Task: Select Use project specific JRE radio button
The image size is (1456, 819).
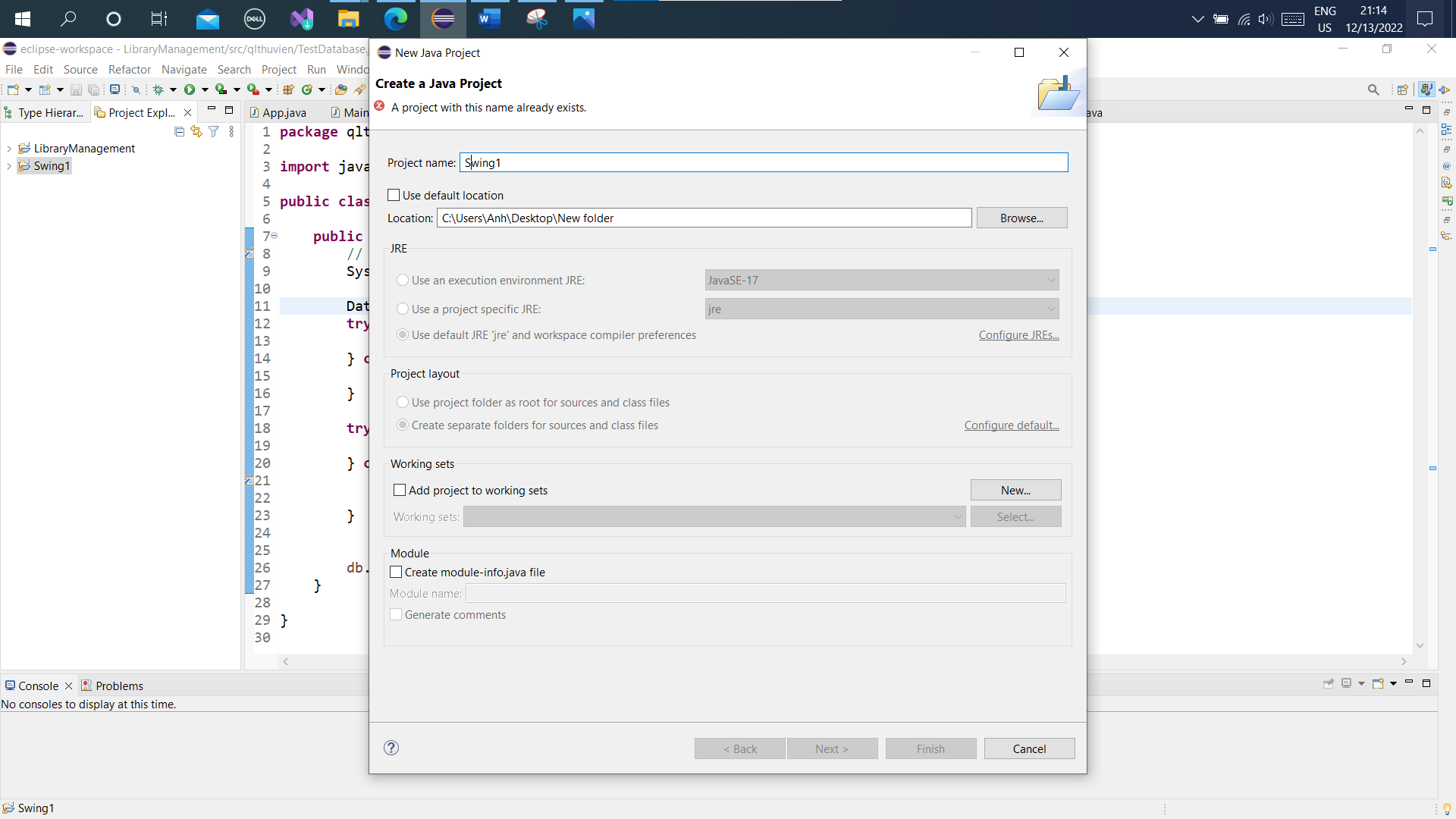Action: click(x=403, y=308)
